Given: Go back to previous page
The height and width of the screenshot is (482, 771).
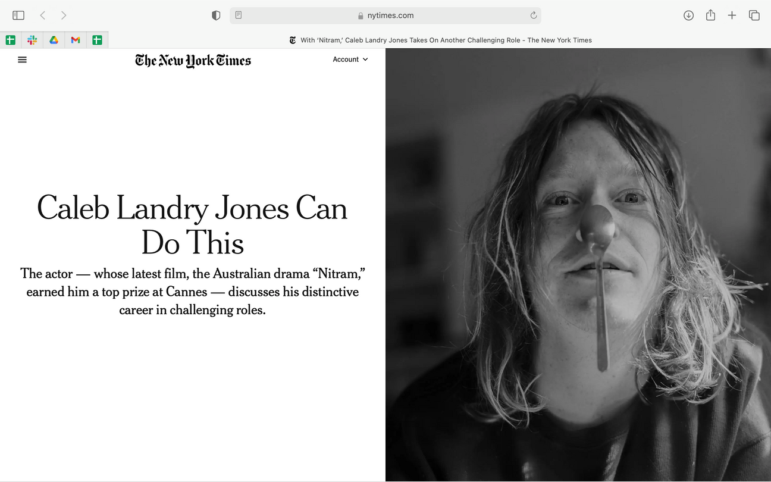Looking at the screenshot, I should (x=42, y=15).
